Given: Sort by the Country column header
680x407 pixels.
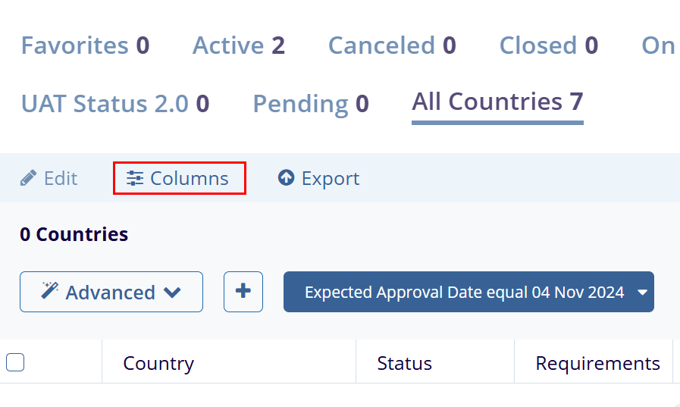Looking at the screenshot, I should [158, 364].
